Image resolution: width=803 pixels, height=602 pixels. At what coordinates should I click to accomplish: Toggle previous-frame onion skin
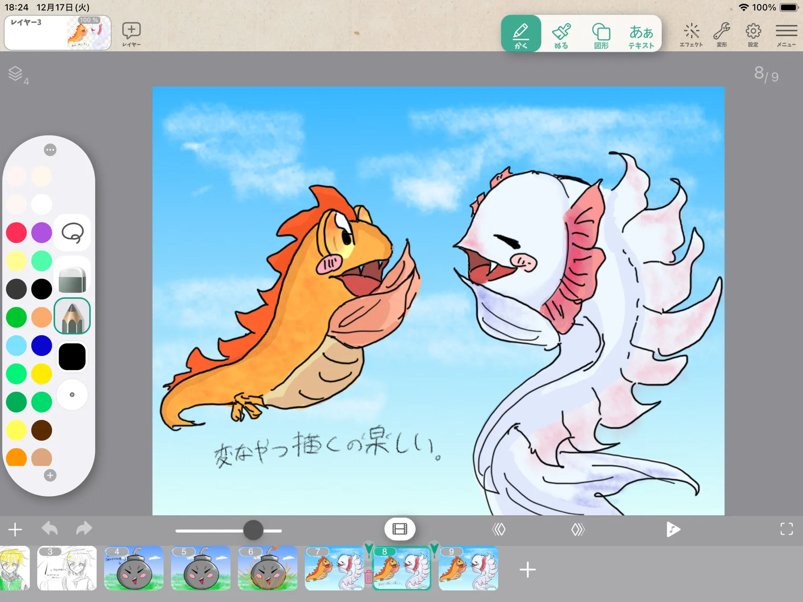499,529
